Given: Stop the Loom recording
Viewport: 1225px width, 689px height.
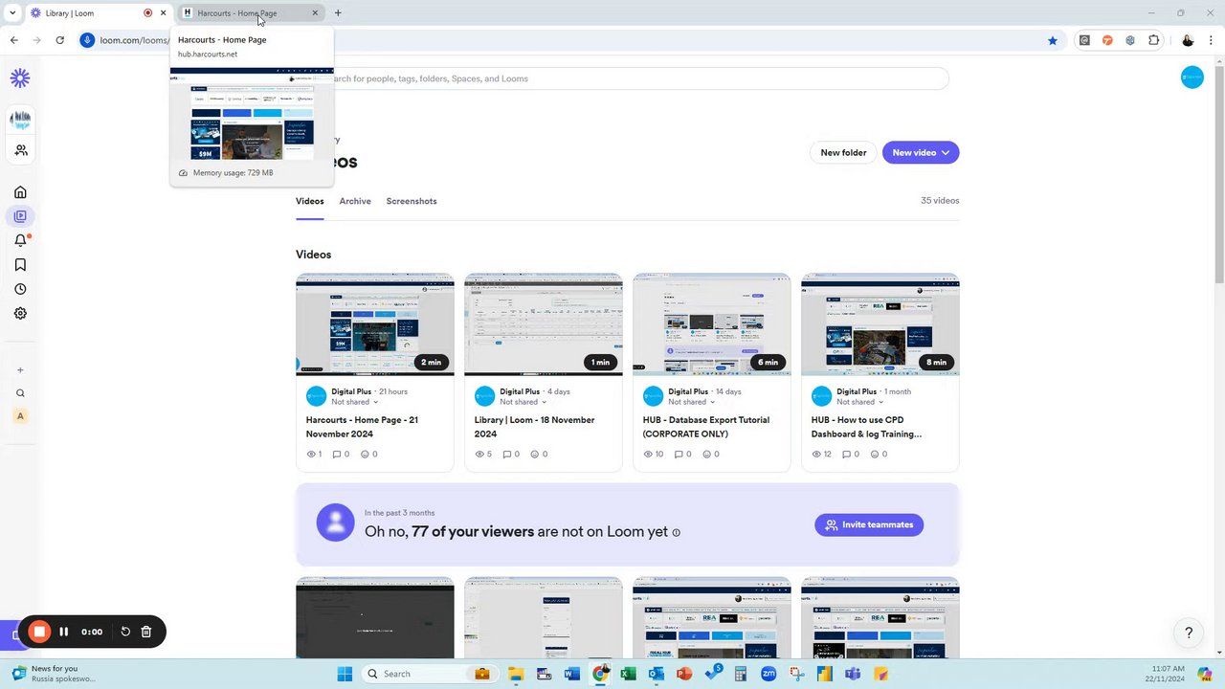Looking at the screenshot, I should pyautogui.click(x=39, y=632).
